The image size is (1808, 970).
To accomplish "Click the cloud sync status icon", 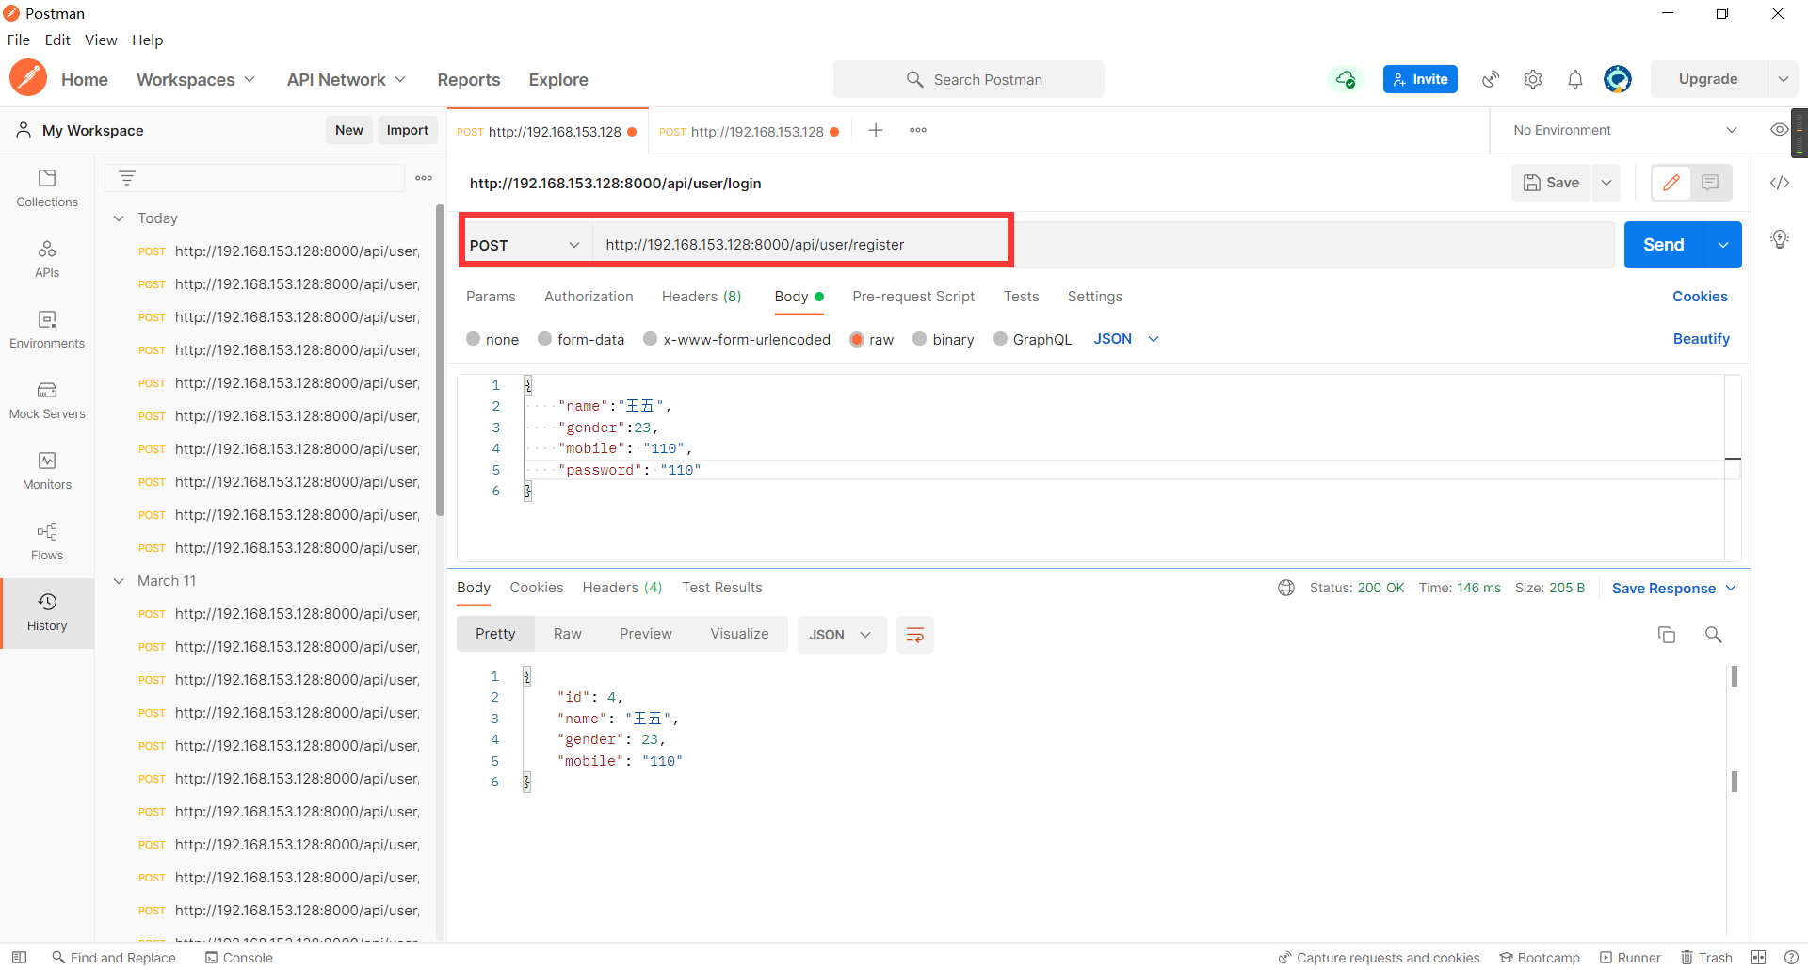I will (x=1346, y=79).
